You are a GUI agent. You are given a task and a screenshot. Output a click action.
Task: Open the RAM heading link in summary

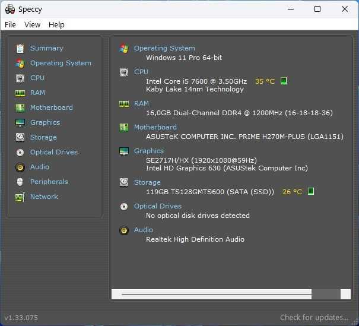(x=141, y=103)
